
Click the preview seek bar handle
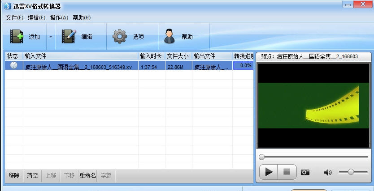click(x=261, y=157)
